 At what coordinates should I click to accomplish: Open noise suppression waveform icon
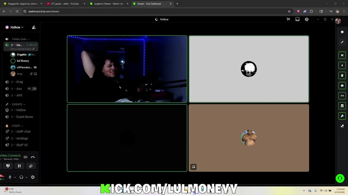[x=26, y=157]
